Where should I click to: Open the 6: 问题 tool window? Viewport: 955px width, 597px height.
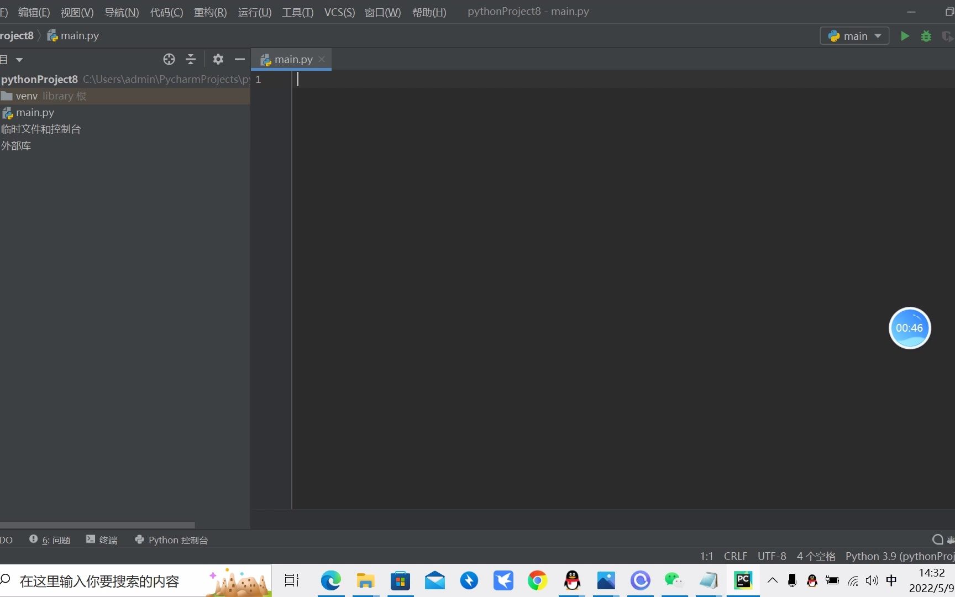click(50, 540)
